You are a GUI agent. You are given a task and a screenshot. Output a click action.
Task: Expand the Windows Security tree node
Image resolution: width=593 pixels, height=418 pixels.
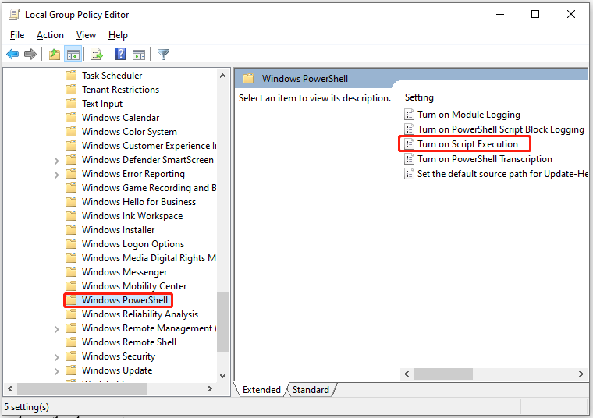click(56, 356)
